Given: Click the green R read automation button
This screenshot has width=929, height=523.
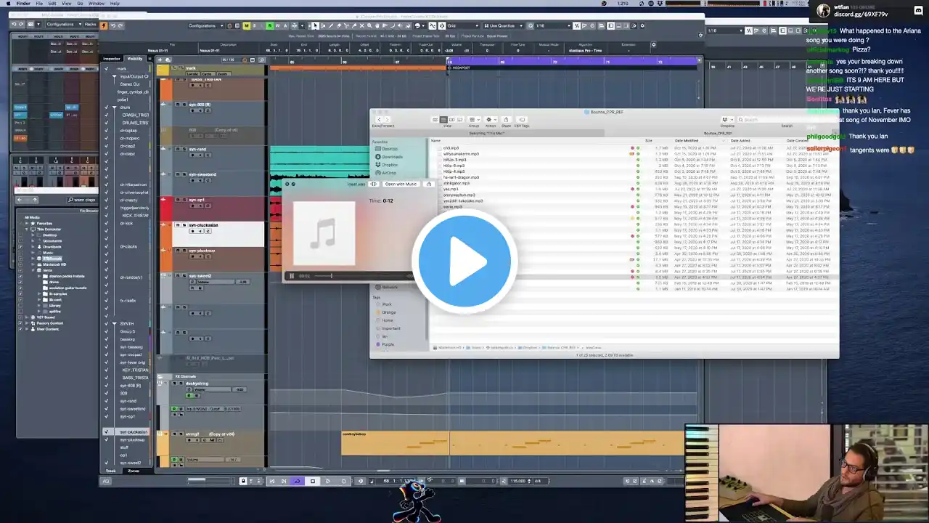Looking at the screenshot, I should coord(269,25).
